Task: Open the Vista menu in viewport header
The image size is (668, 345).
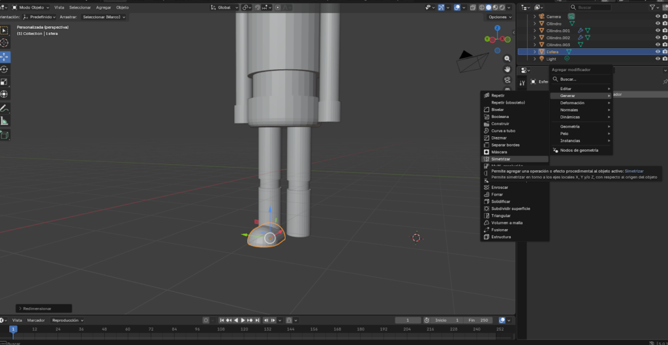Action: (x=59, y=8)
